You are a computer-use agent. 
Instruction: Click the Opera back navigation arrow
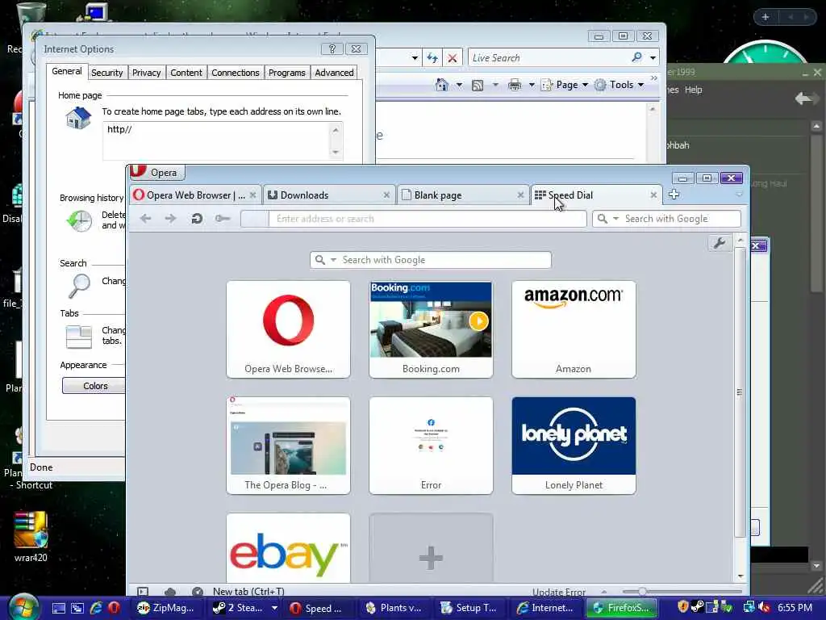[146, 218]
